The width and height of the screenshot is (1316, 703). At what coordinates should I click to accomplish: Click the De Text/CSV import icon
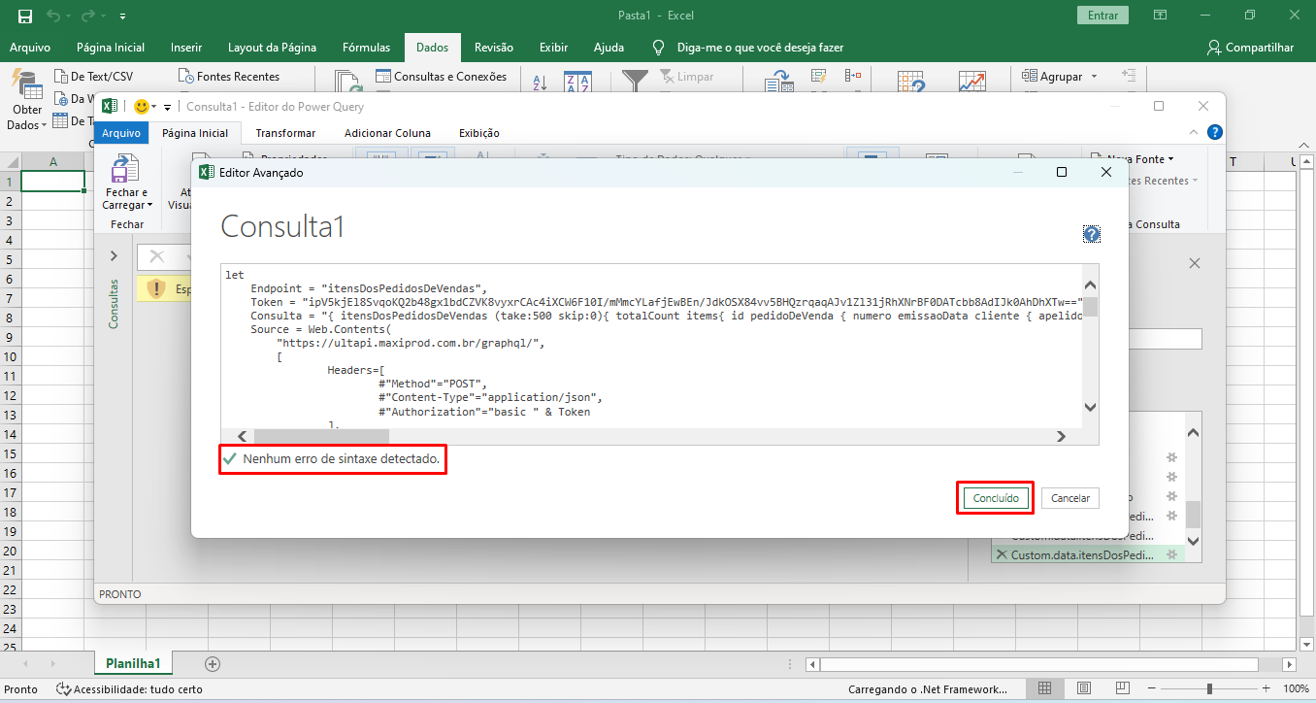point(61,77)
